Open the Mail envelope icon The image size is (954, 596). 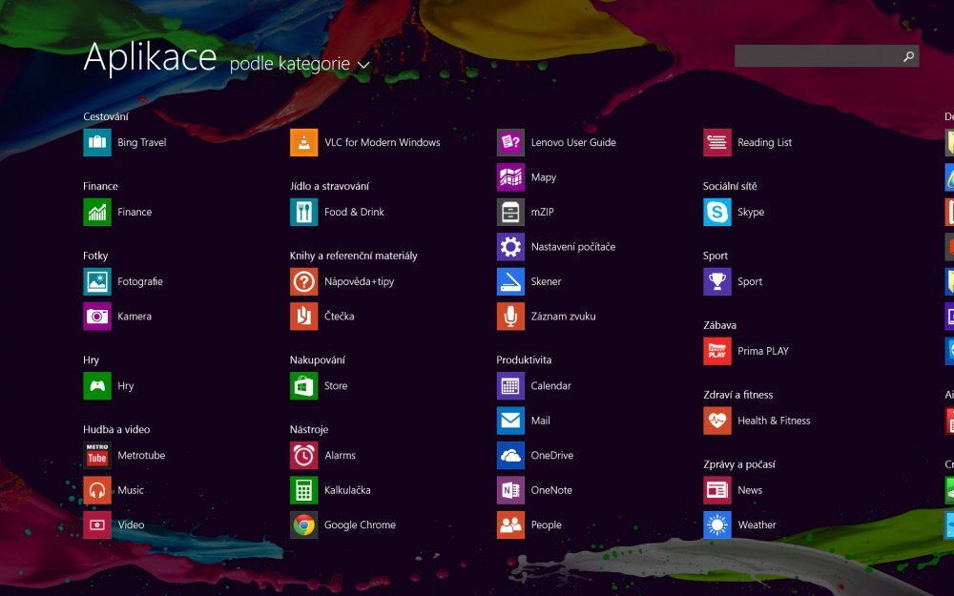click(510, 421)
